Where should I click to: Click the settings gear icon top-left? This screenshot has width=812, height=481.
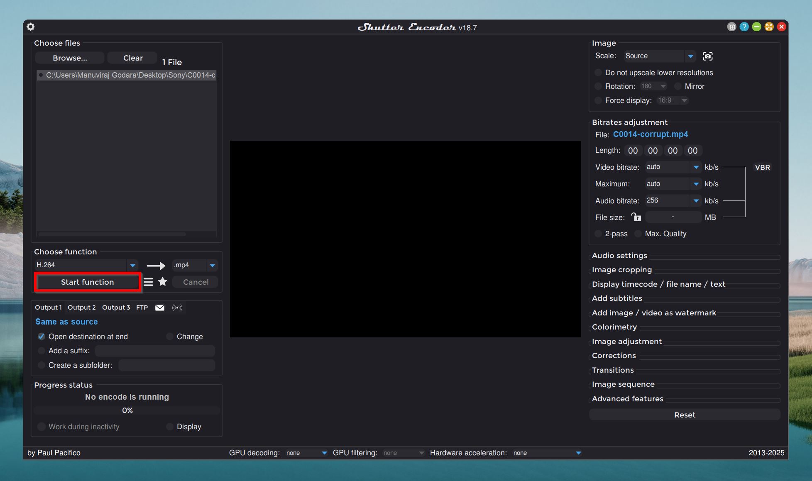pyautogui.click(x=30, y=26)
